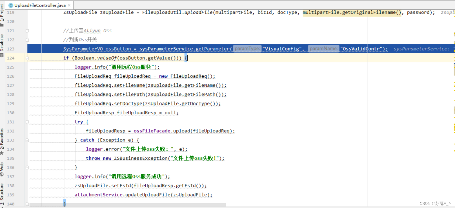Open the Structure tool window
455x208 pixels.
click(2, 195)
